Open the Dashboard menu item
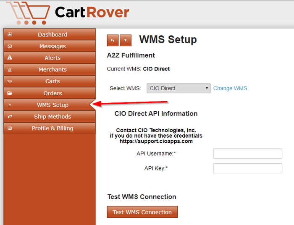 (50, 34)
